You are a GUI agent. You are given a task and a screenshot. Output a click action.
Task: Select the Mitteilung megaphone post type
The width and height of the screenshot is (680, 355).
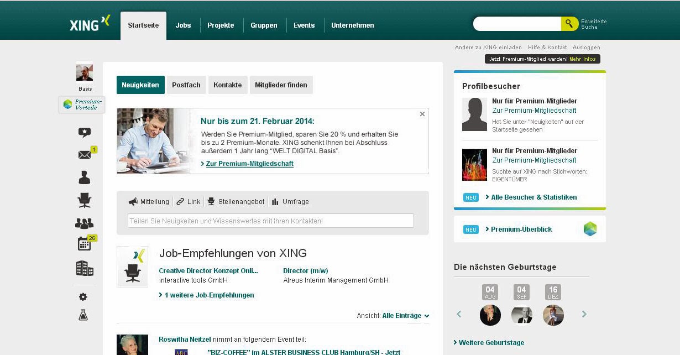tap(149, 202)
